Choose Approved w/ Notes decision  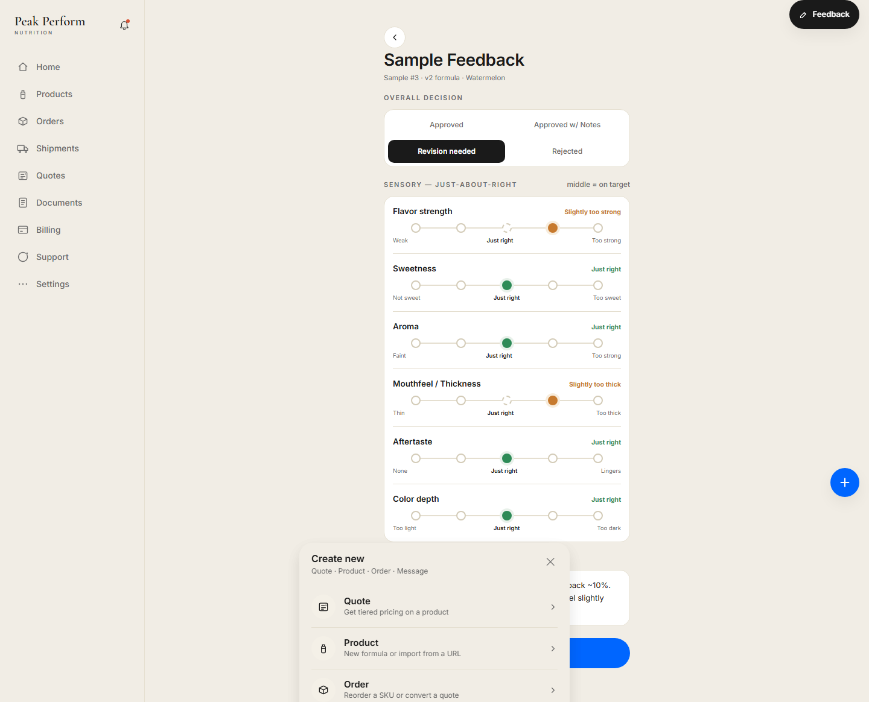coord(567,125)
